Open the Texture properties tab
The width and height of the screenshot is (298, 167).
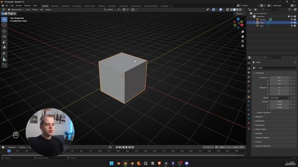249,128
